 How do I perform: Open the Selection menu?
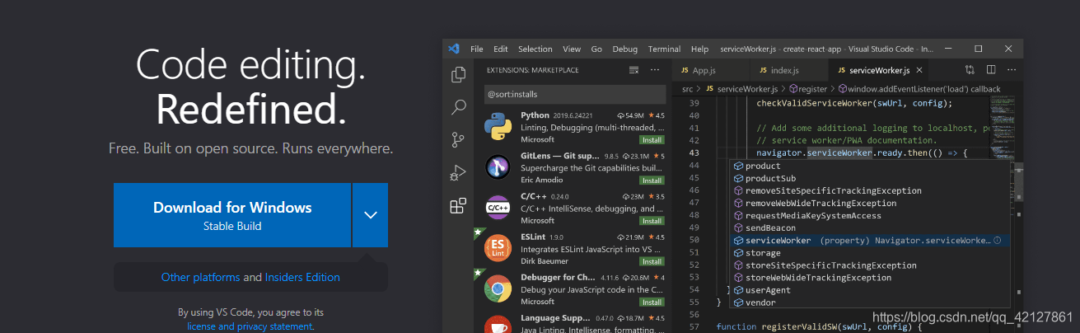pos(535,49)
